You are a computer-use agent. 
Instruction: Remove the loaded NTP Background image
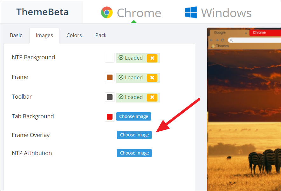(152, 58)
